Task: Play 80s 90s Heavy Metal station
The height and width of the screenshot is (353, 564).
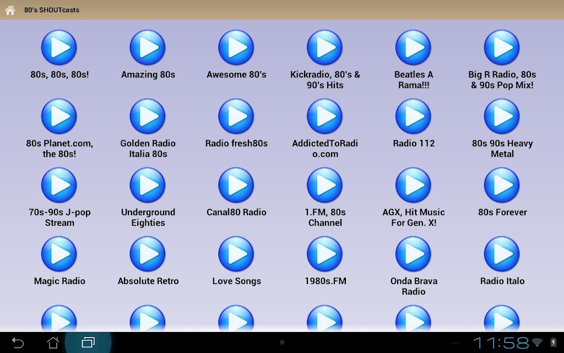Action: point(501,116)
